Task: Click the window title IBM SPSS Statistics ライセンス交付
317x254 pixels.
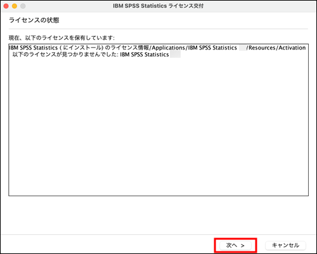Action: [x=158, y=6]
